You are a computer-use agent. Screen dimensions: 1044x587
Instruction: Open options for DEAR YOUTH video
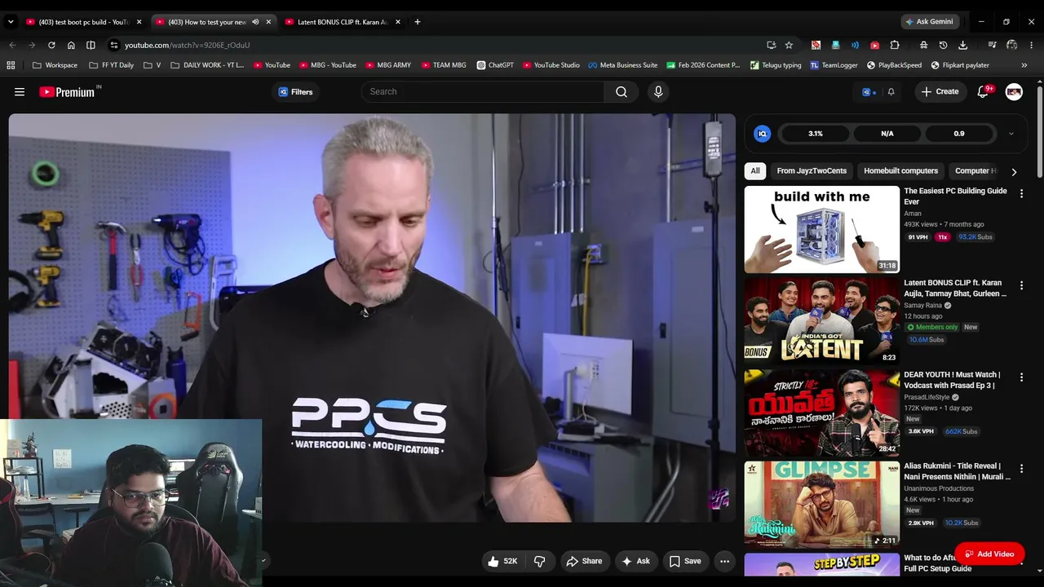[x=1021, y=377]
